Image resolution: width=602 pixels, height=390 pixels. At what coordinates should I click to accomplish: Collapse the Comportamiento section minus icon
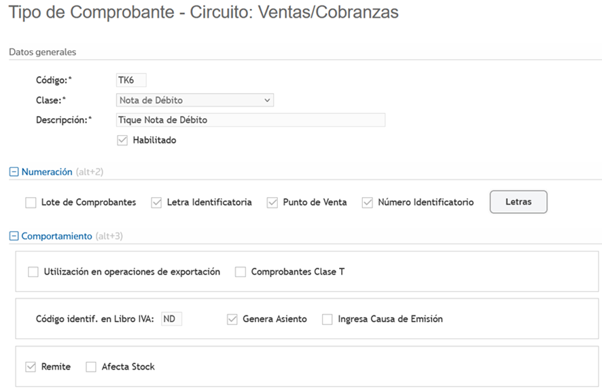(14, 236)
